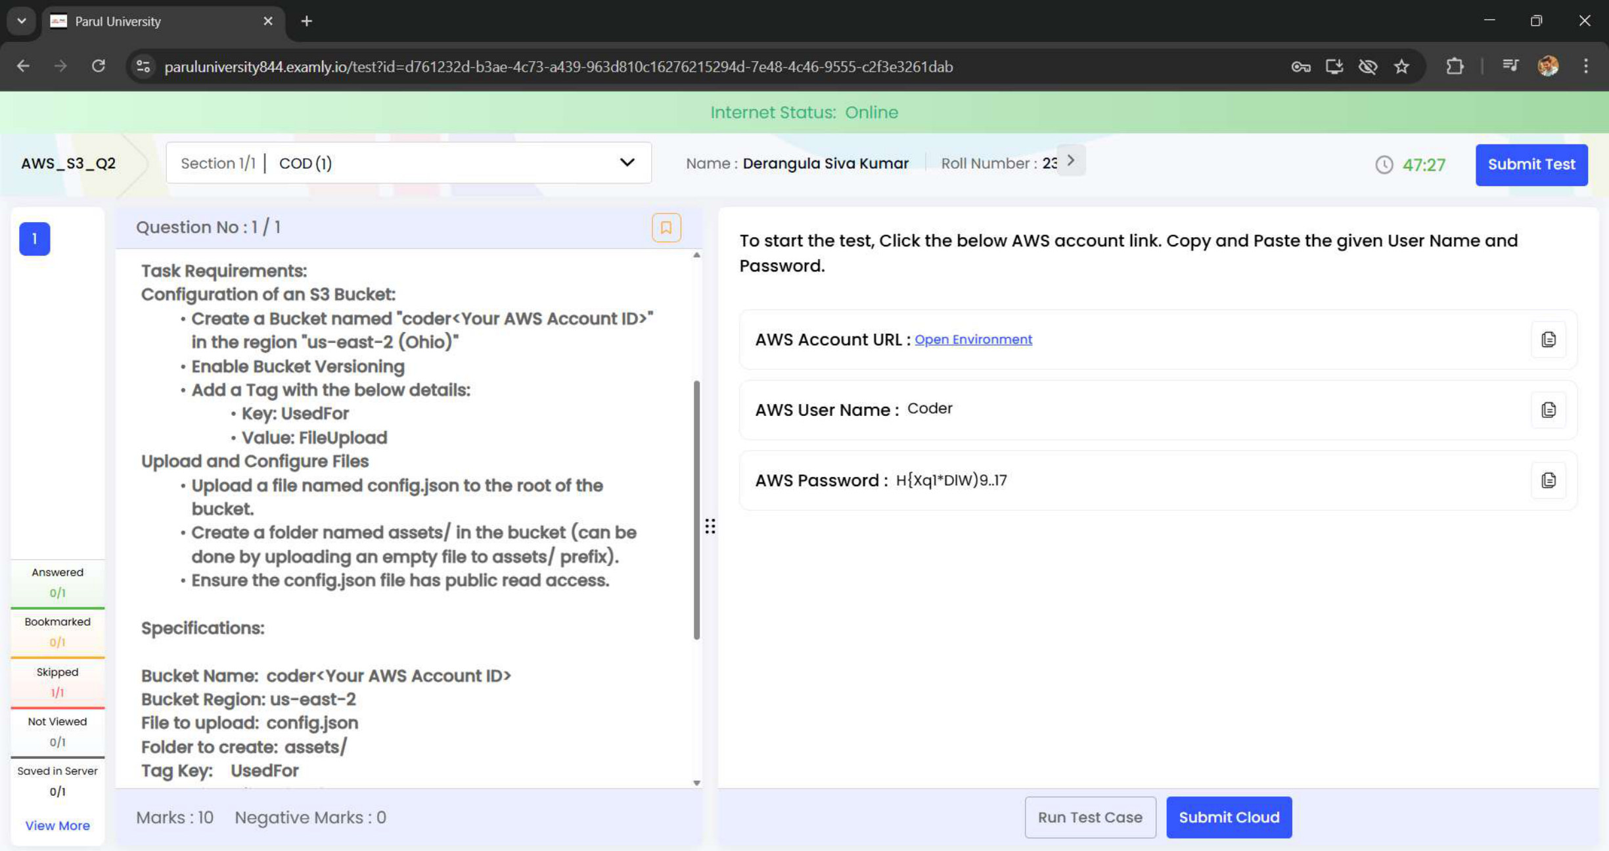The width and height of the screenshot is (1609, 851).
Task: Expand the Section 1/1 COD dropdown
Action: click(409, 163)
